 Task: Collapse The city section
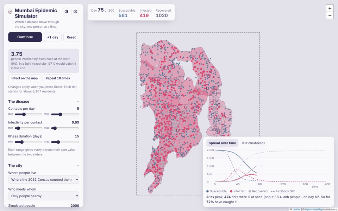pyautogui.click(x=78, y=165)
